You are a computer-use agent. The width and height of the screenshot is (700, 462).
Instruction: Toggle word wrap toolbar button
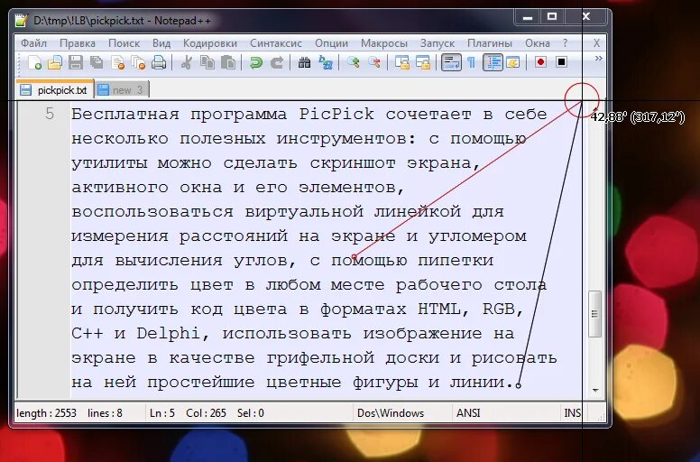[x=451, y=62]
